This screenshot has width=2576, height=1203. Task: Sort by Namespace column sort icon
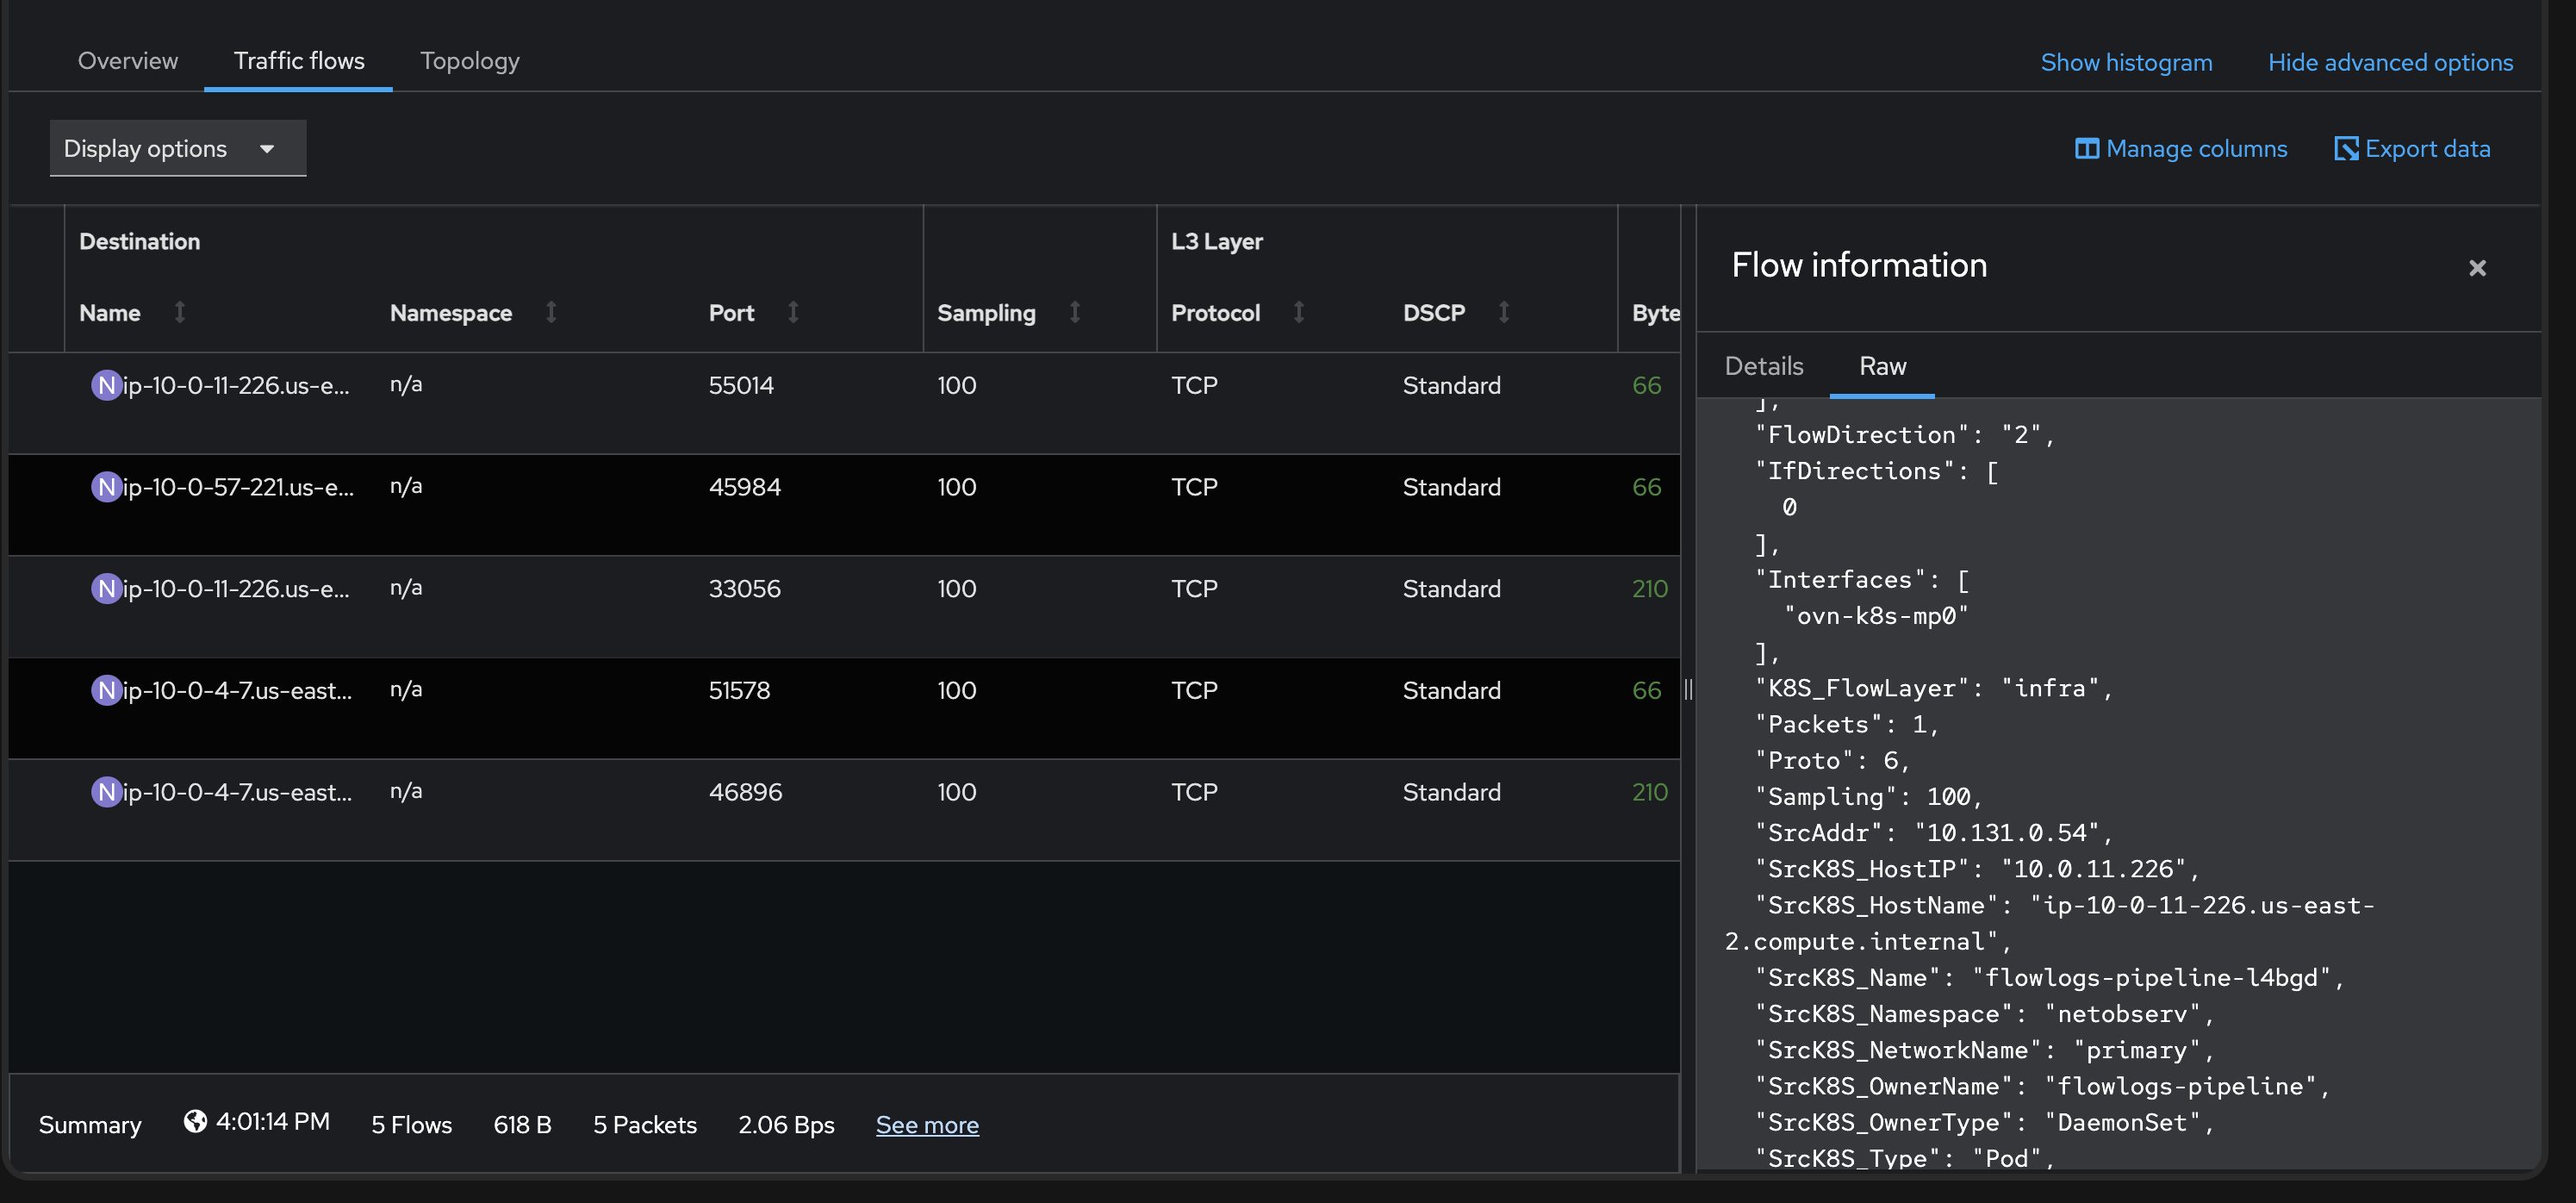[x=551, y=312]
